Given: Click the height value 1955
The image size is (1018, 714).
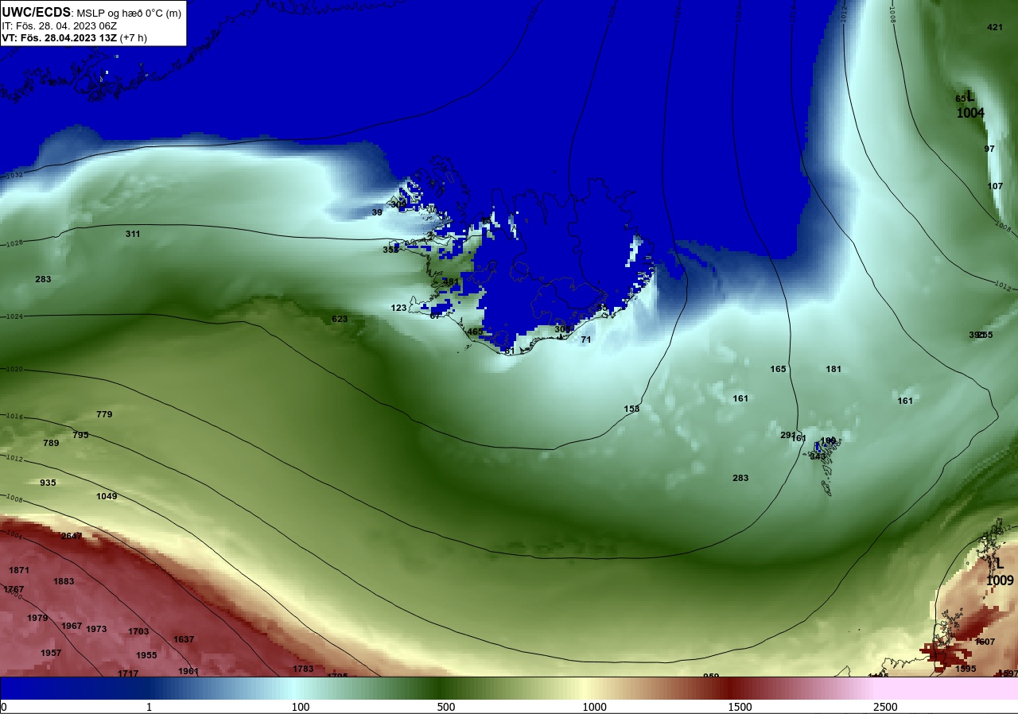Looking at the screenshot, I should (x=146, y=655).
